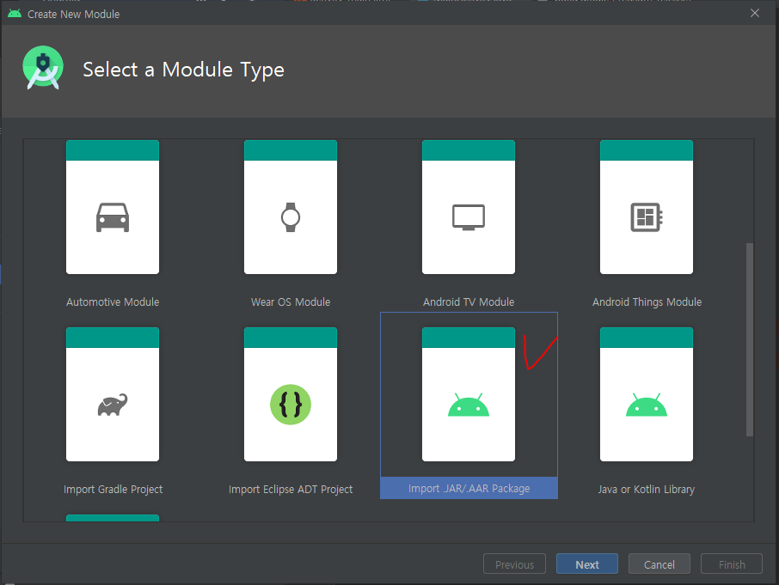Choose the Wear OS Module watch card
The height and width of the screenshot is (585, 779).
(x=291, y=207)
